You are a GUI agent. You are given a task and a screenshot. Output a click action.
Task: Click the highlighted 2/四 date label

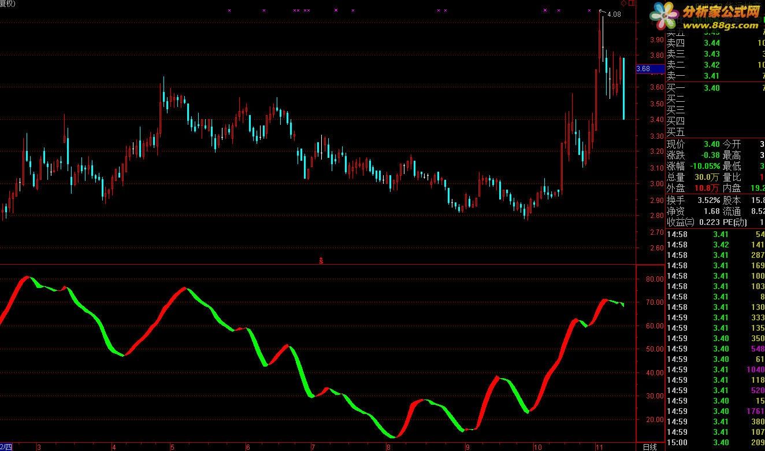(x=6, y=447)
